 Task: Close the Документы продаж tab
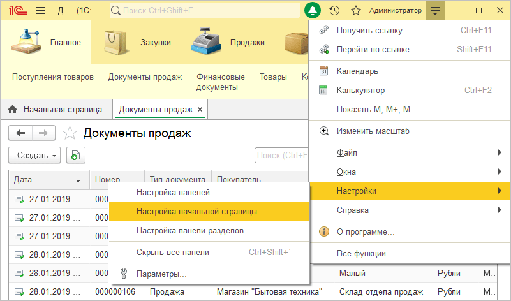point(200,110)
